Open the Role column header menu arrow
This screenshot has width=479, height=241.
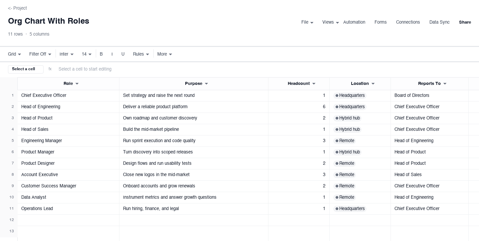coord(77,84)
